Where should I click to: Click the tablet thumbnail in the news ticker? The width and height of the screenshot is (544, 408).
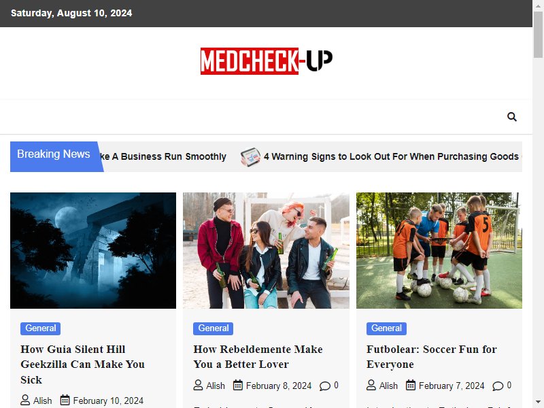pyautogui.click(x=250, y=157)
